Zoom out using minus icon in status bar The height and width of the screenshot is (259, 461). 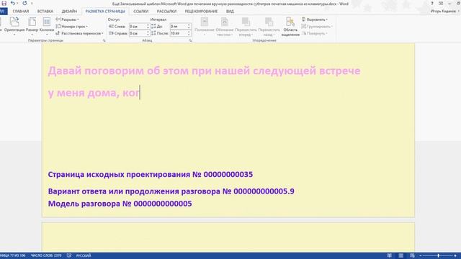click(421, 255)
